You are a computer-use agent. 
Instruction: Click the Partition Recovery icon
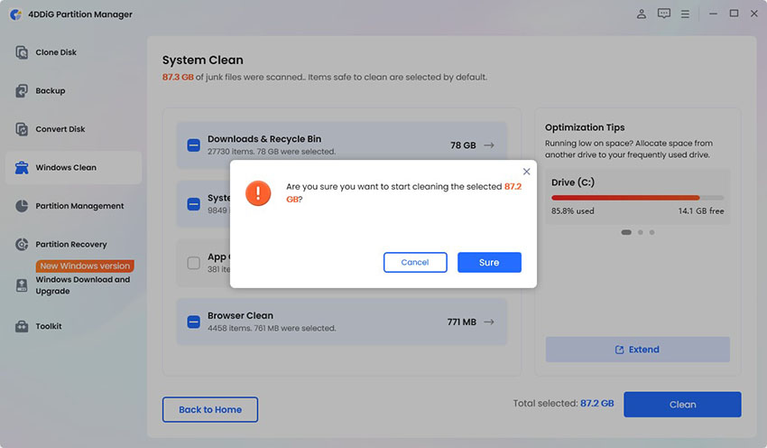click(22, 245)
